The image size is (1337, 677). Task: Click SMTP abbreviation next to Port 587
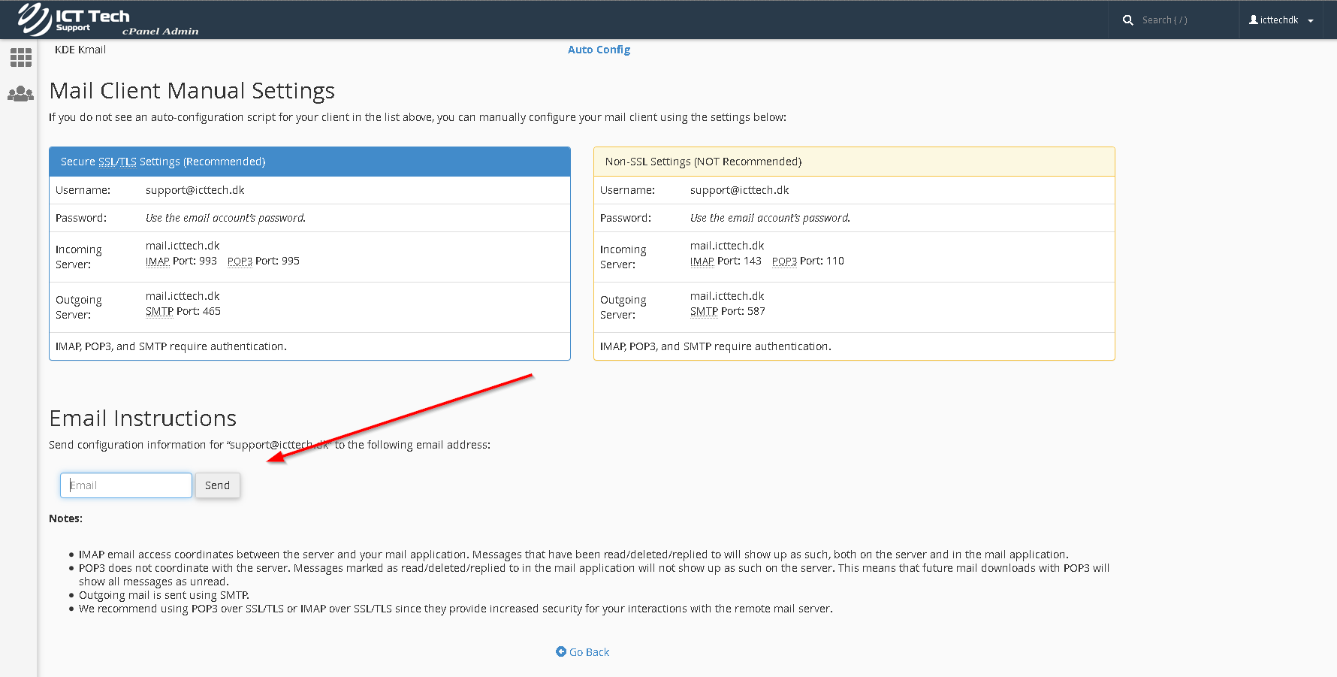(x=704, y=312)
